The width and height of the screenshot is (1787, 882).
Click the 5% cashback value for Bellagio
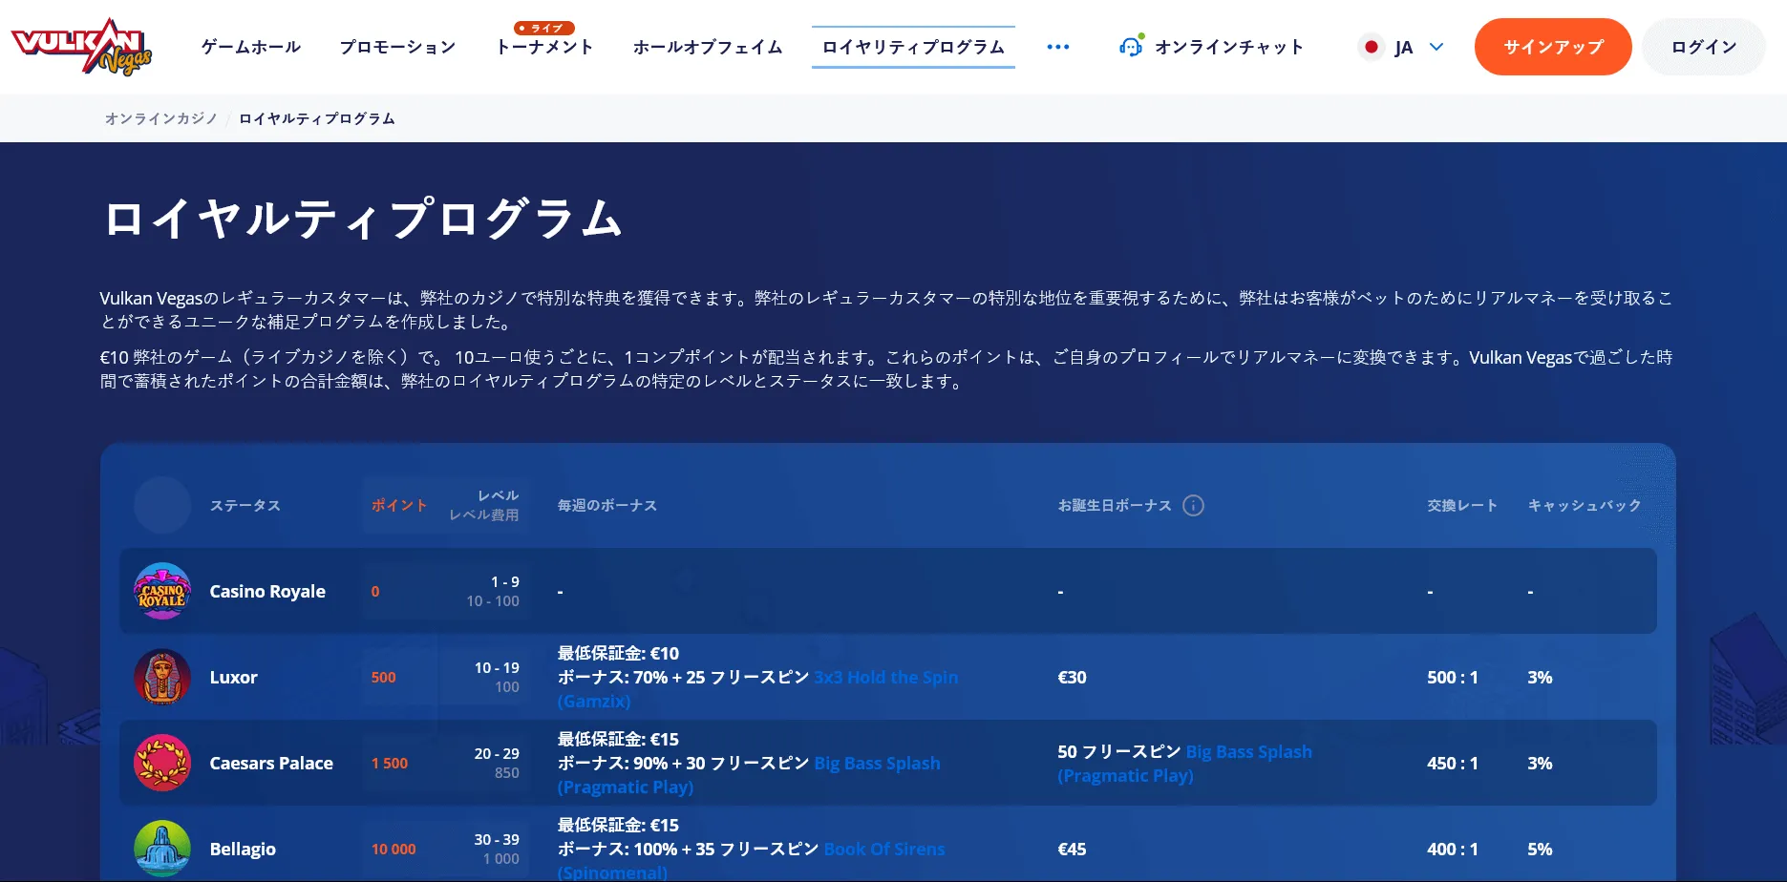1540,849
